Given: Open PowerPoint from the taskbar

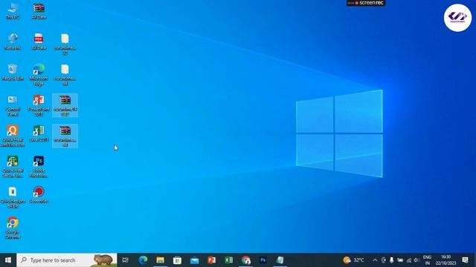Looking at the screenshot, I should (x=211, y=260).
